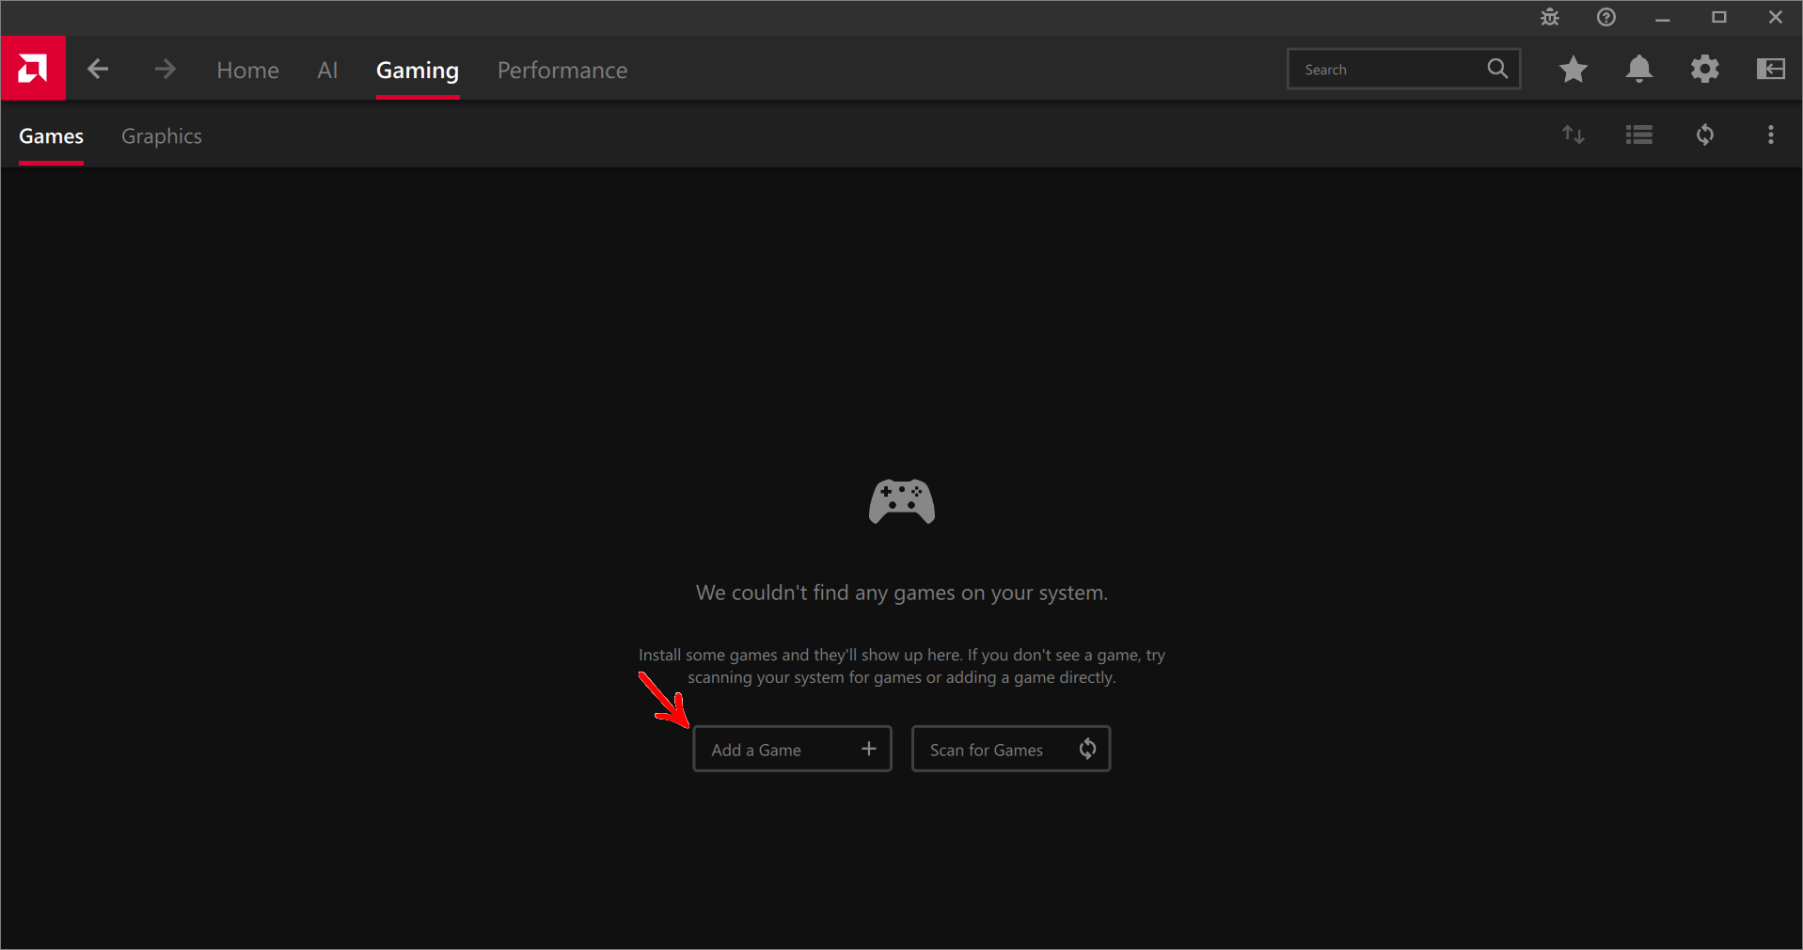Open the AI tab

(x=327, y=71)
